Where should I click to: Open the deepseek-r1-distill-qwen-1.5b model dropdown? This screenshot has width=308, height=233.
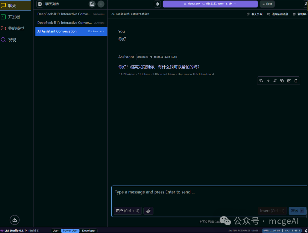click(x=210, y=4)
